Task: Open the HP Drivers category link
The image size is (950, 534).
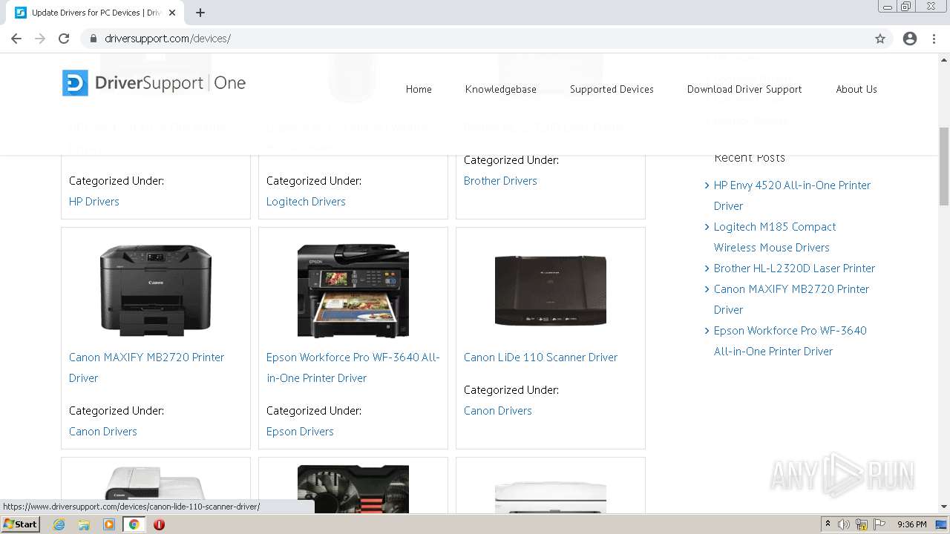Action: pyautogui.click(x=94, y=202)
